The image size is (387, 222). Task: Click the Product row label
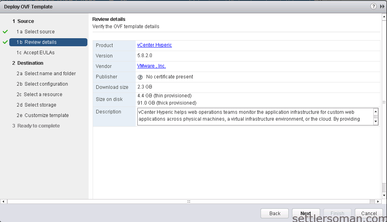pyautogui.click(x=104, y=45)
